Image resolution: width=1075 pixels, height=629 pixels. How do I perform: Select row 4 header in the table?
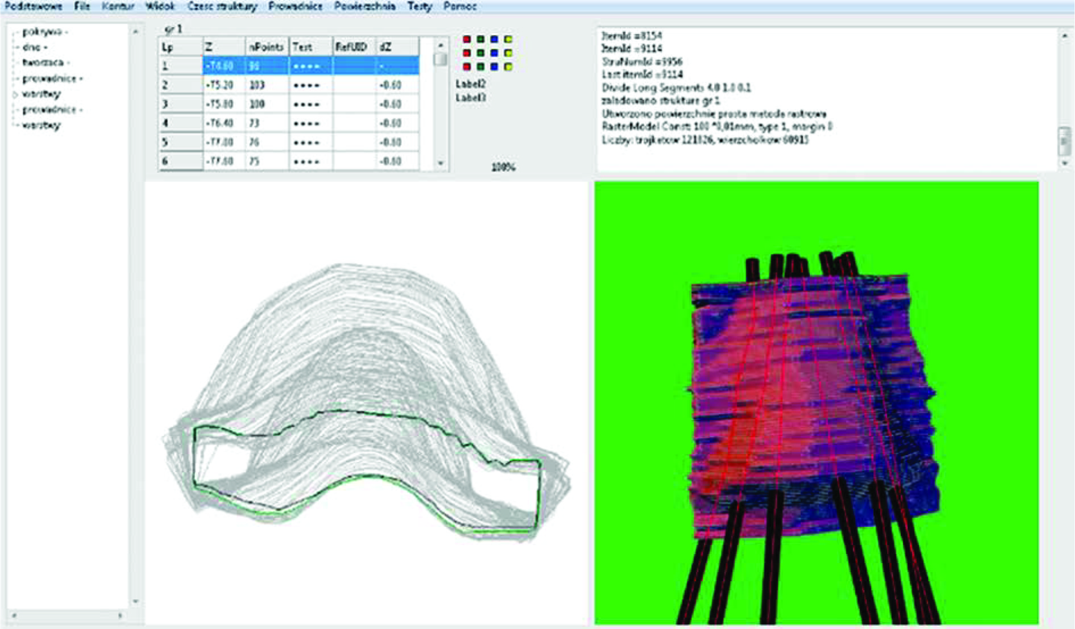180,123
